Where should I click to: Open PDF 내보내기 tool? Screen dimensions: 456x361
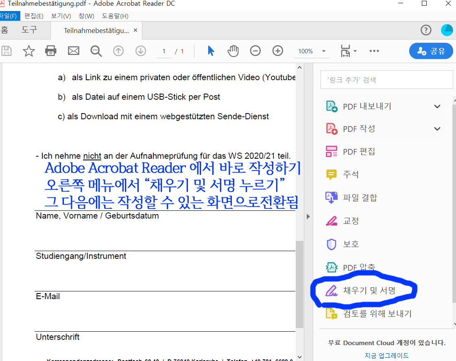pyautogui.click(x=367, y=106)
